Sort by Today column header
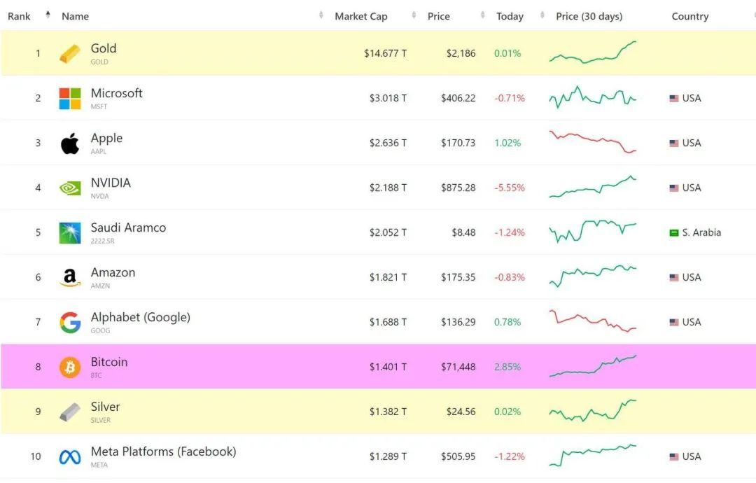The height and width of the screenshot is (483, 756). [510, 16]
